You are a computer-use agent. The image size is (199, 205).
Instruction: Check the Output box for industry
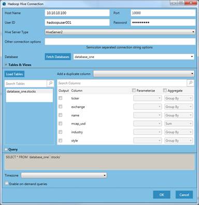click(60, 132)
